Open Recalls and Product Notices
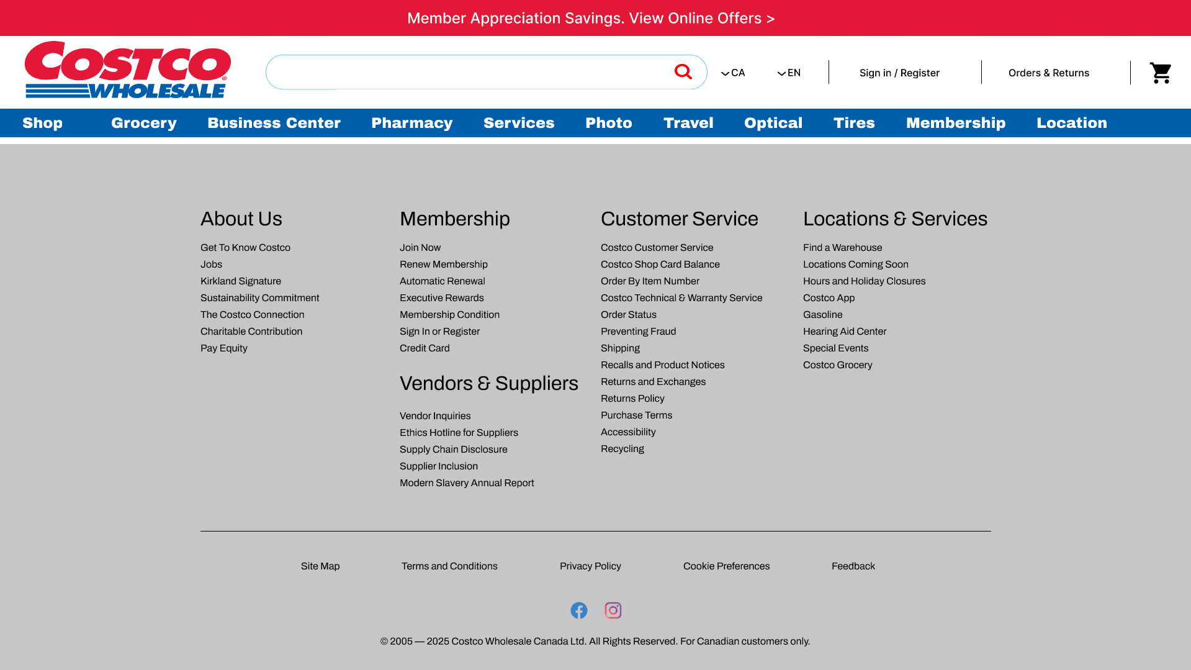The image size is (1191, 670). tap(663, 364)
